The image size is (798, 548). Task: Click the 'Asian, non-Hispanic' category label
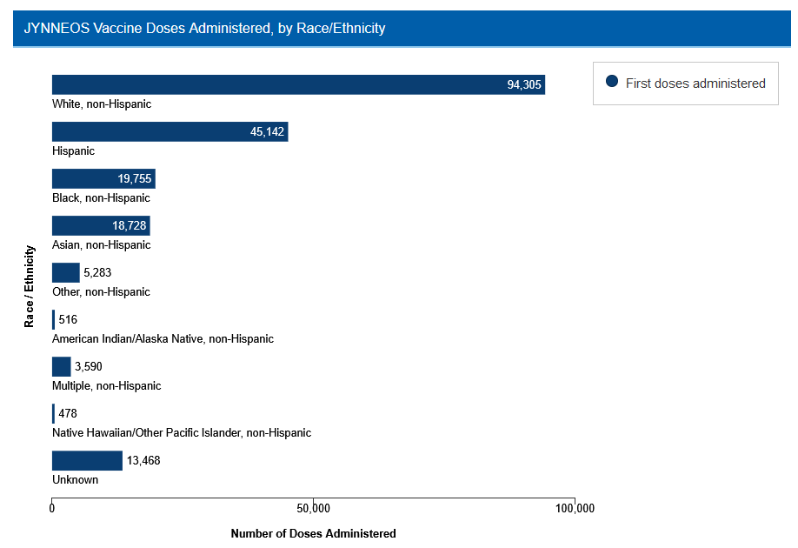coord(102,245)
